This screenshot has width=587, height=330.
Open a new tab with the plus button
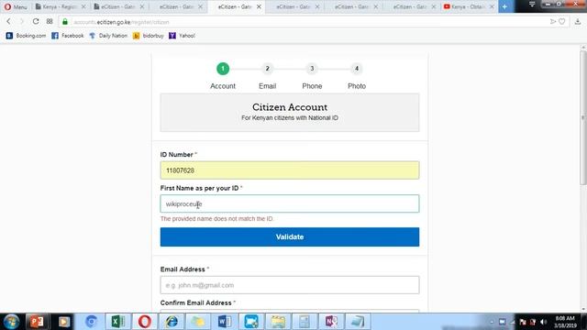pos(505,6)
